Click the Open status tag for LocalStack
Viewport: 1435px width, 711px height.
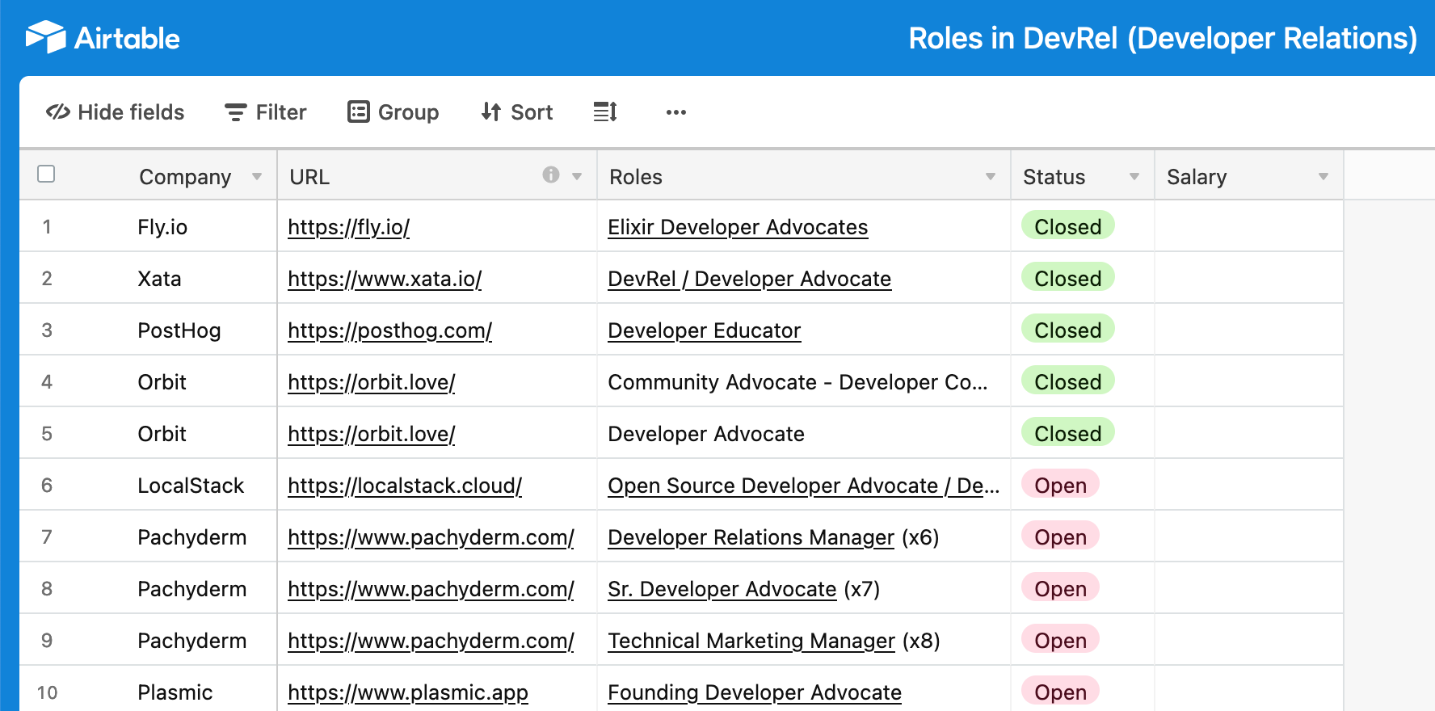(x=1060, y=485)
